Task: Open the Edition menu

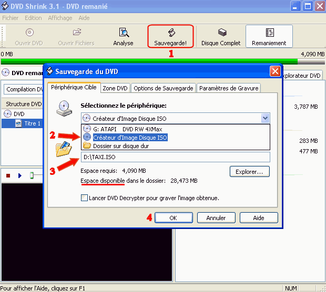Action: [33, 18]
